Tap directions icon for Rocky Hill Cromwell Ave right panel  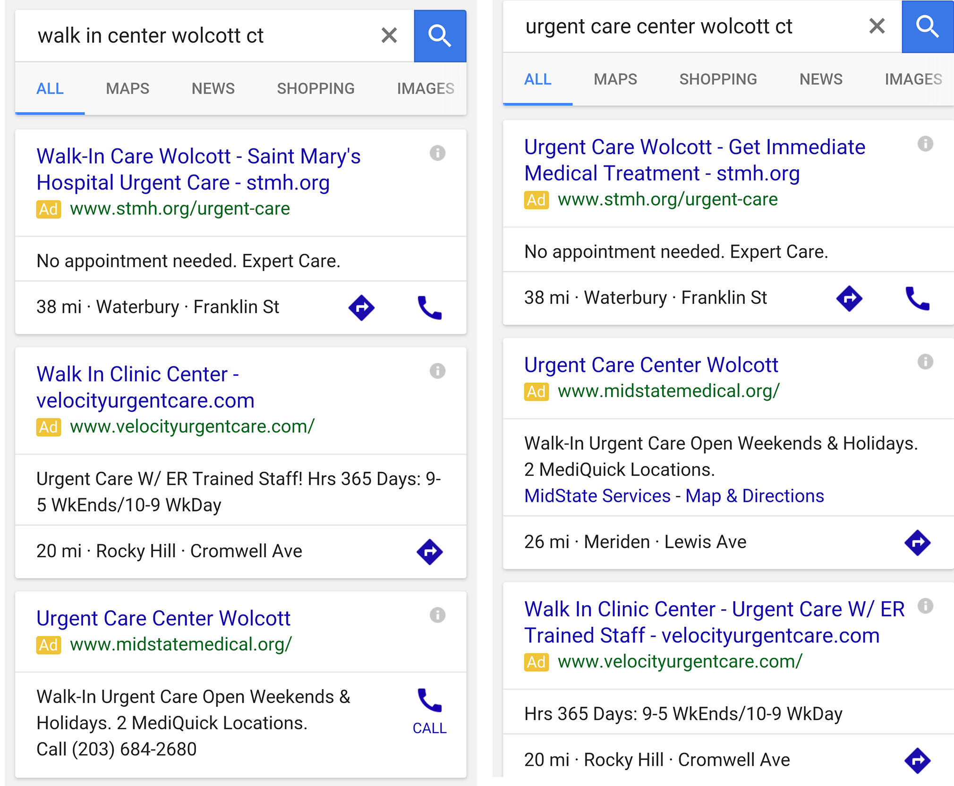click(917, 760)
